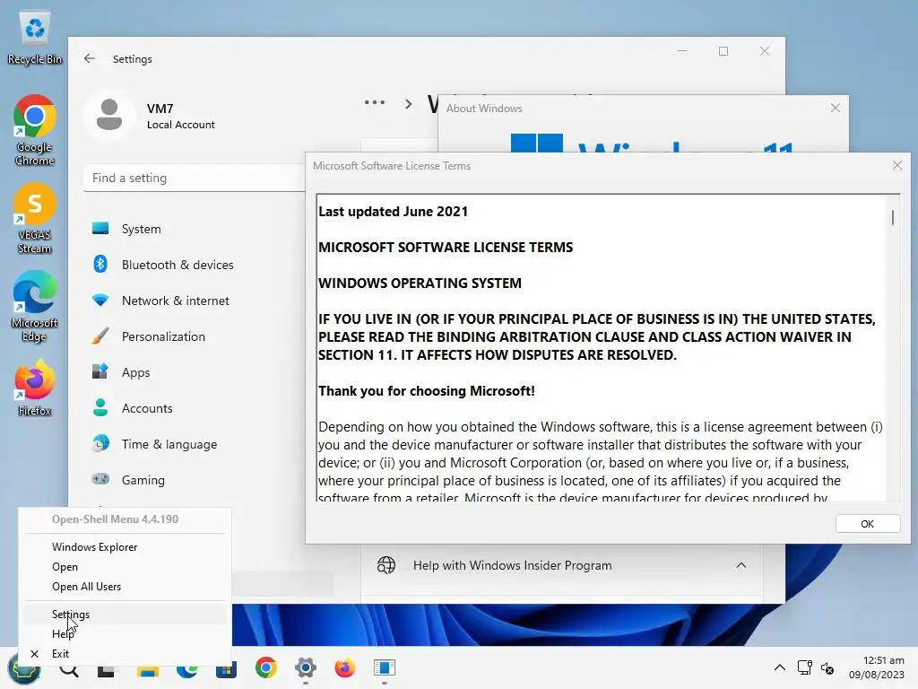Screen dimensions: 918x689
Task: Open Firefox from the taskbar
Action: (345, 667)
